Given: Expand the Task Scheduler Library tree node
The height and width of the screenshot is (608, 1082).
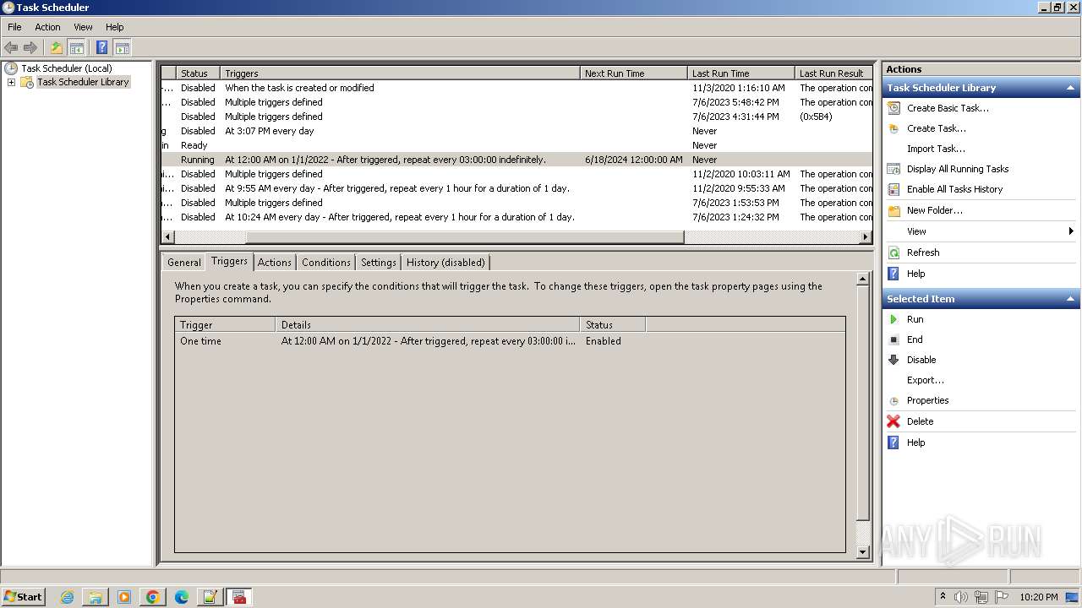Looking at the screenshot, I should (x=11, y=82).
